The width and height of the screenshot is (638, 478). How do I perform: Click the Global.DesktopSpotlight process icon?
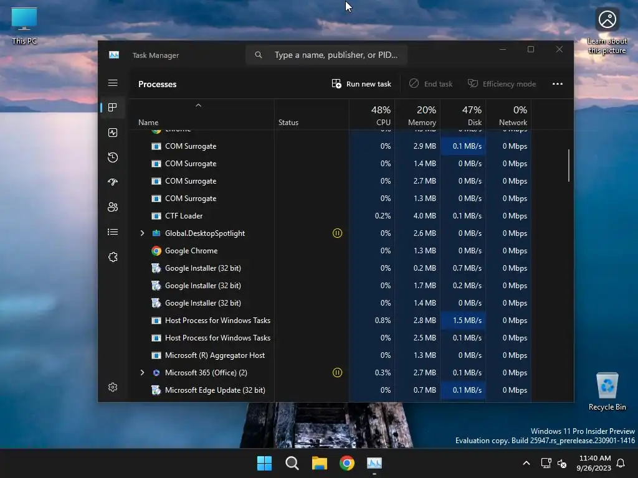point(156,233)
